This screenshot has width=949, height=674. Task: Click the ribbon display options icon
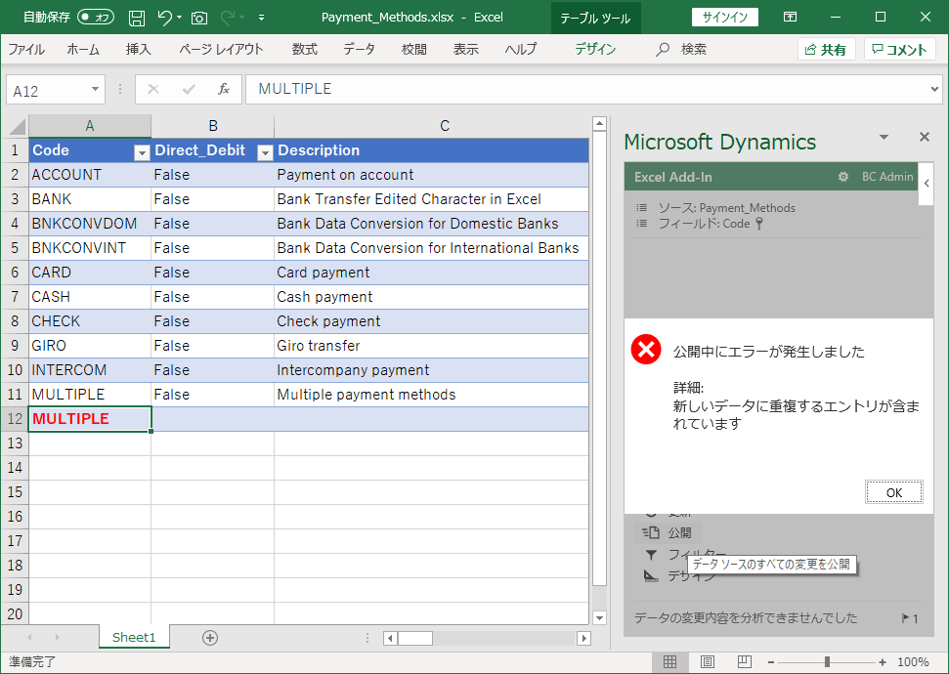click(x=790, y=17)
